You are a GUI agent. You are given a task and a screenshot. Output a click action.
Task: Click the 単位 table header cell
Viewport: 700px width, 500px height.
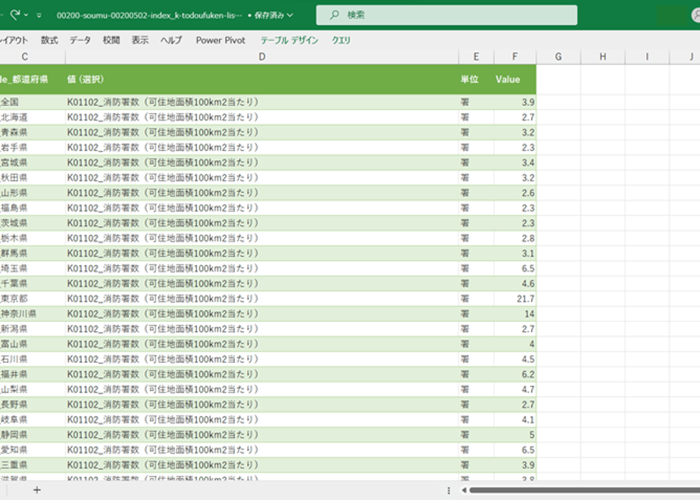[x=477, y=80]
